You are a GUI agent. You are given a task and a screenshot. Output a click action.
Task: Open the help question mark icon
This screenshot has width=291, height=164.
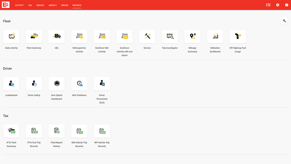point(287,5)
